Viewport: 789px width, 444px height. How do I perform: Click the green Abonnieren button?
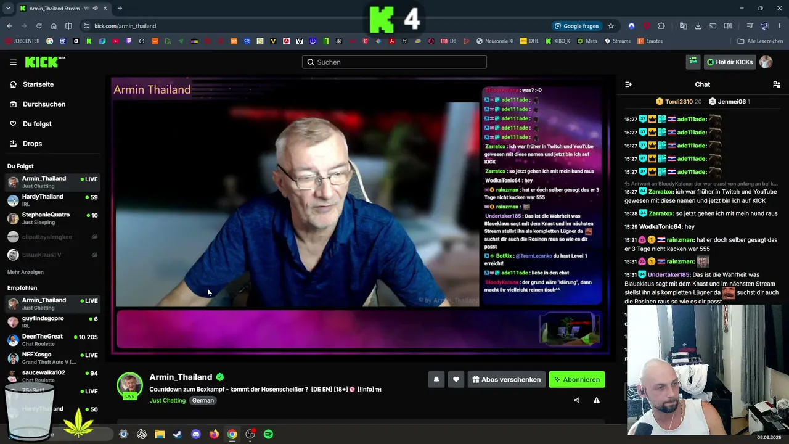pyautogui.click(x=577, y=380)
